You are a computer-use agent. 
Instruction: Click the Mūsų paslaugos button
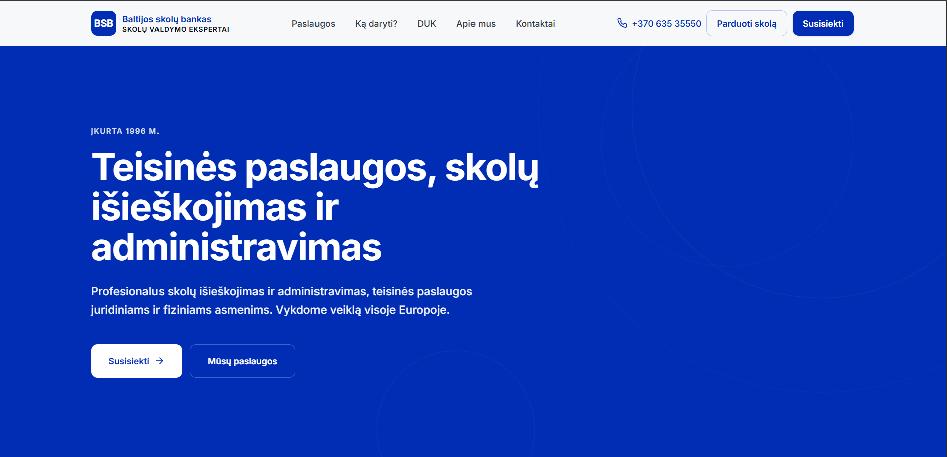(242, 361)
